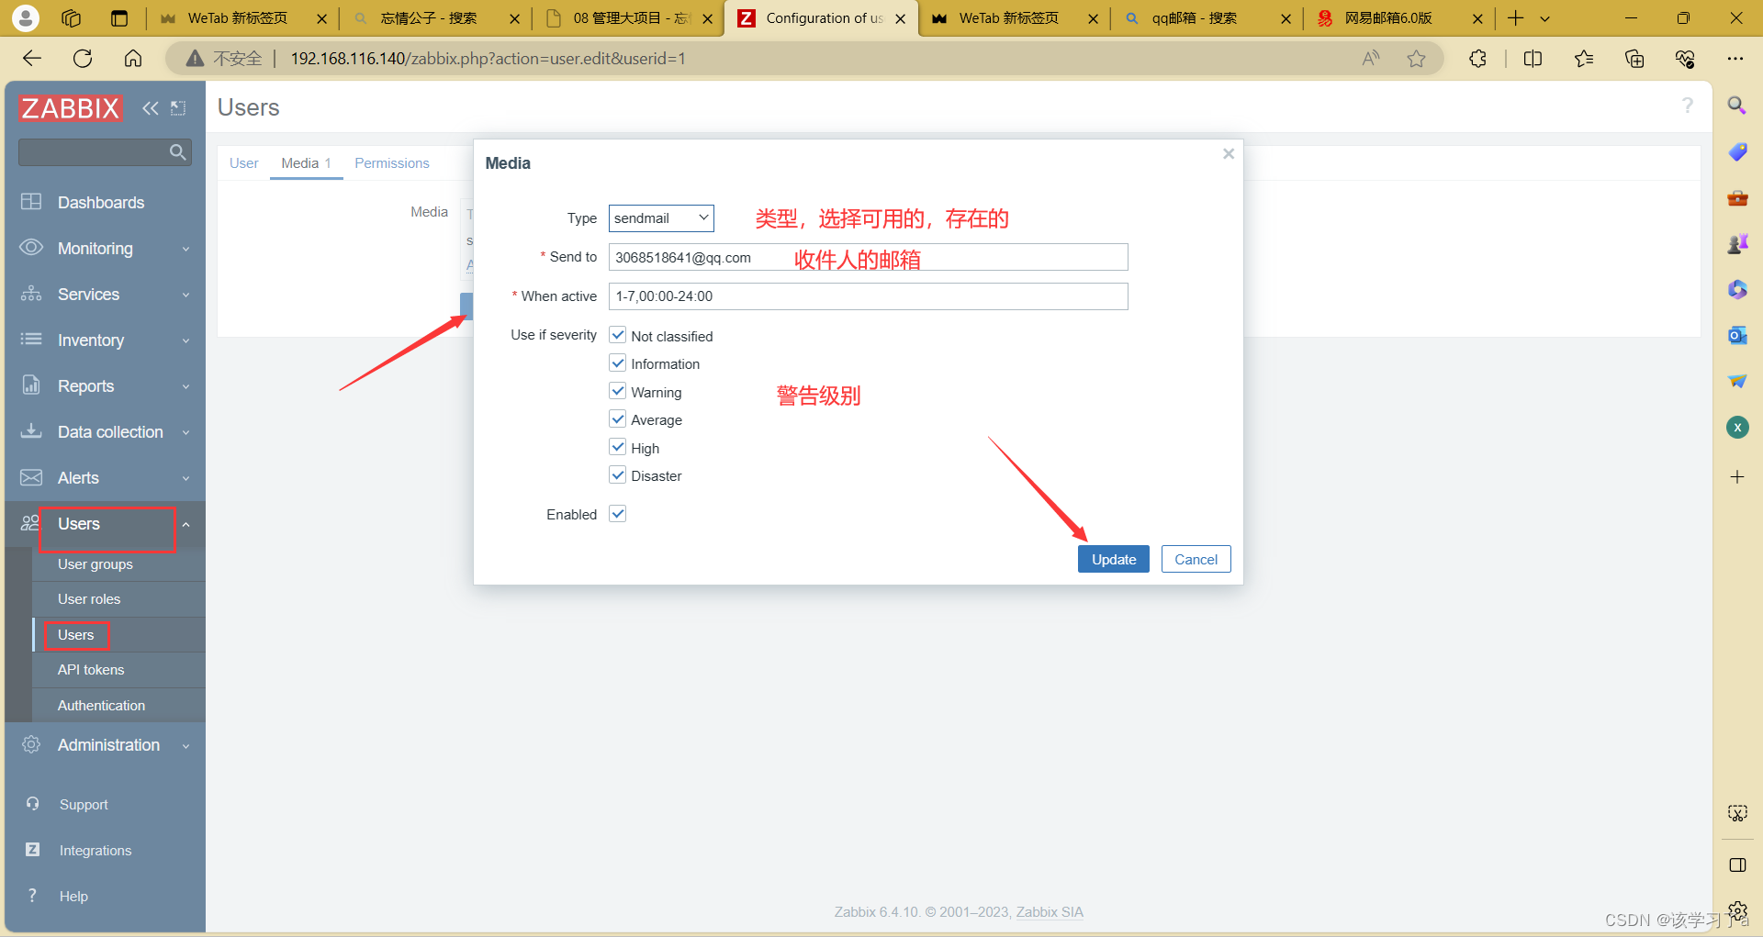Open the Type dropdown showing sendmail
The image size is (1763, 937).
click(661, 218)
